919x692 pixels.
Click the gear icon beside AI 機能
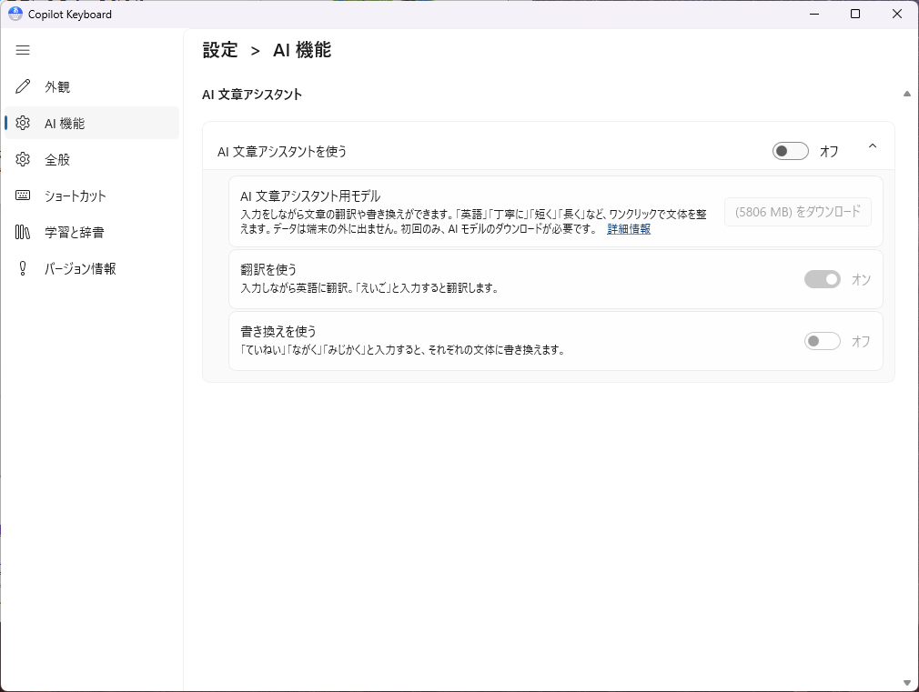pos(23,123)
